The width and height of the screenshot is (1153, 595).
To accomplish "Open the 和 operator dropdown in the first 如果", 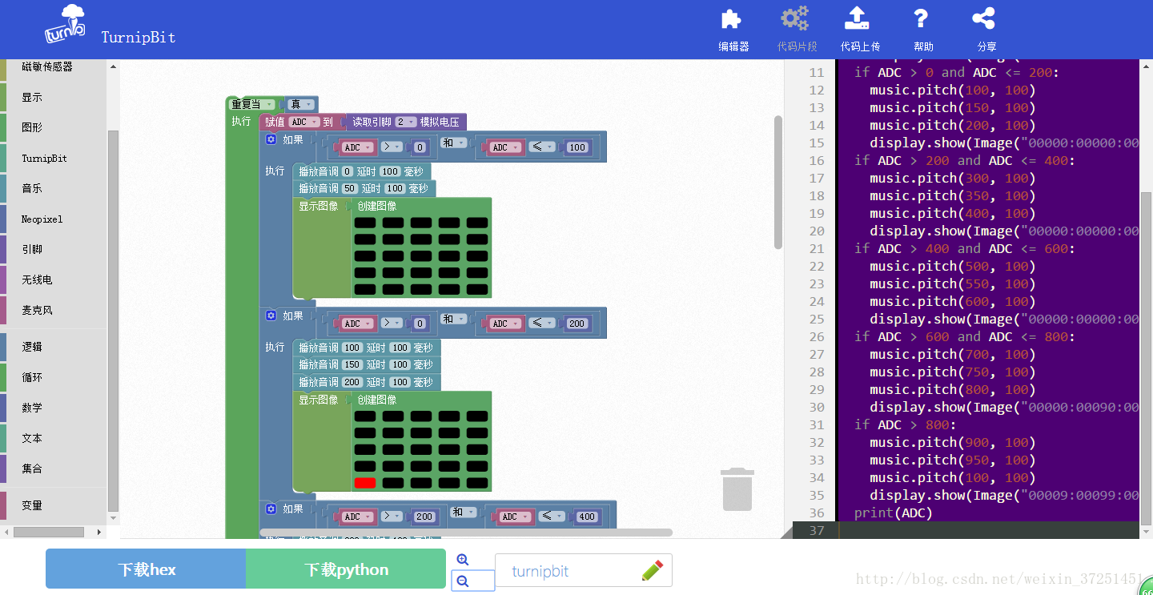I will tap(453, 143).
